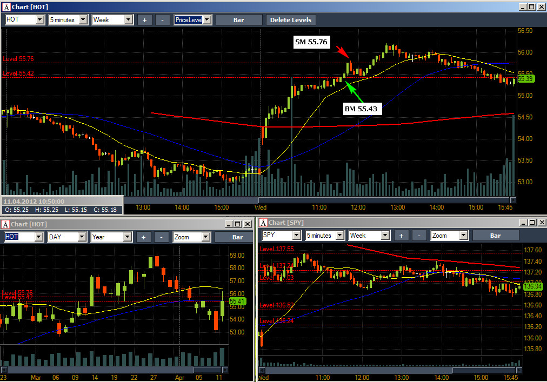Click the minus button in the HOT daily chart
The width and height of the screenshot is (547, 382).
[x=161, y=237]
